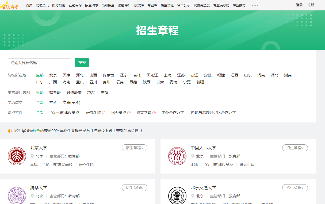
Task: Click the Tsinghua University emblem
Action: (17, 195)
